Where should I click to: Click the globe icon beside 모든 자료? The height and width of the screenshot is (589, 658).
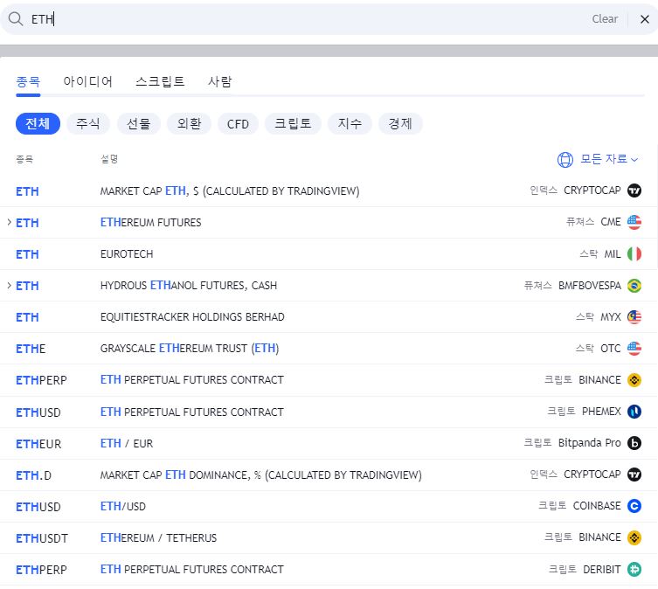pyautogui.click(x=564, y=160)
